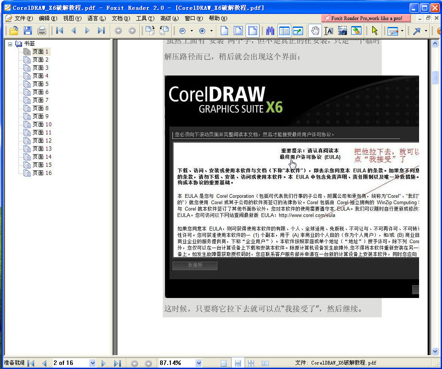Viewport: 442px width, 369px height.
Task: Select Fit Page view icon
Action: (x=238, y=31)
